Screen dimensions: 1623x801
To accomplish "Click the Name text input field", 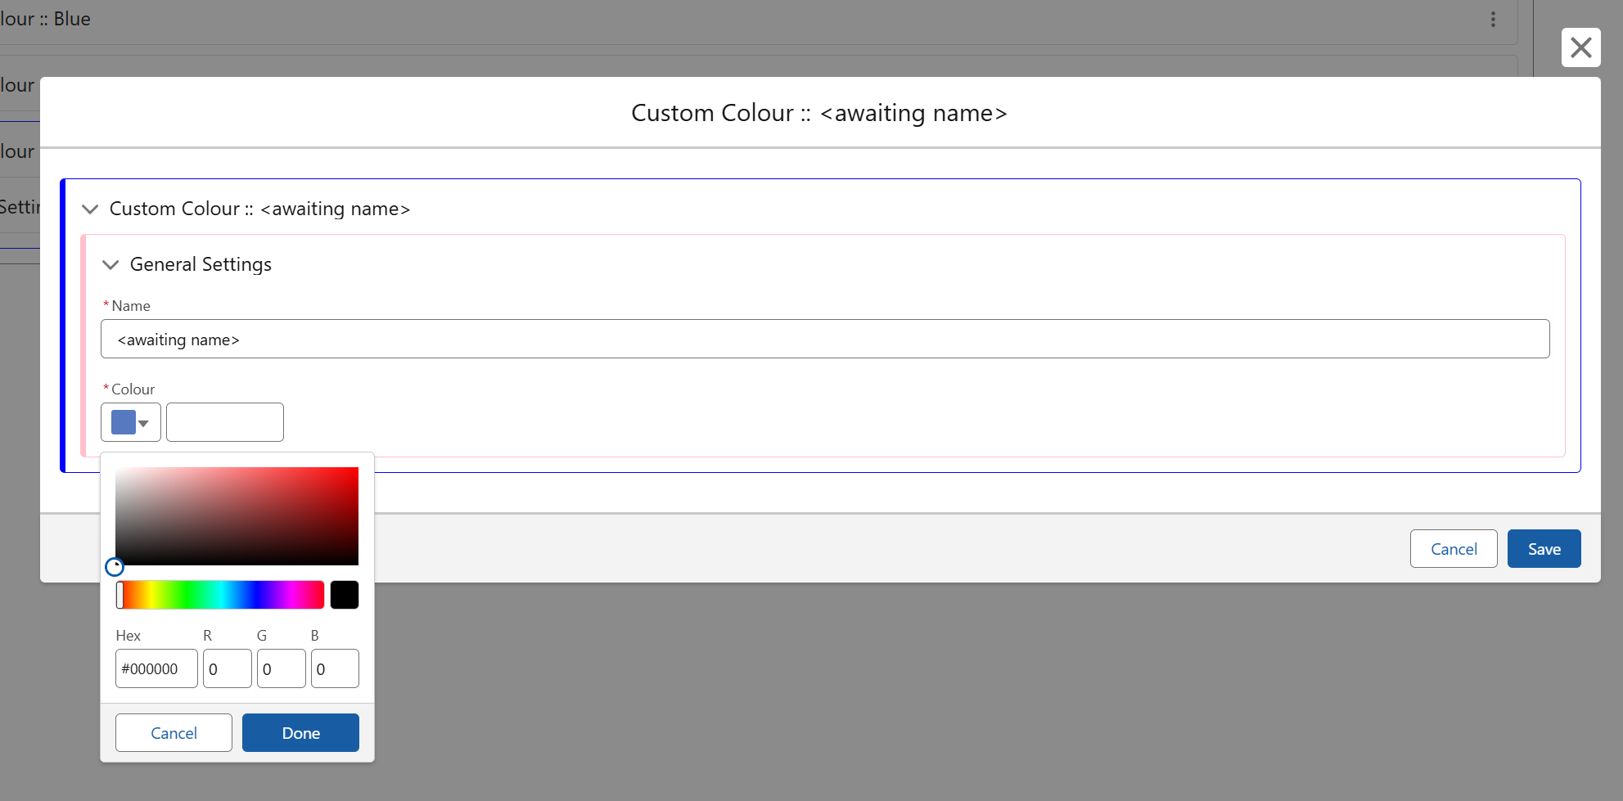I will [x=824, y=339].
